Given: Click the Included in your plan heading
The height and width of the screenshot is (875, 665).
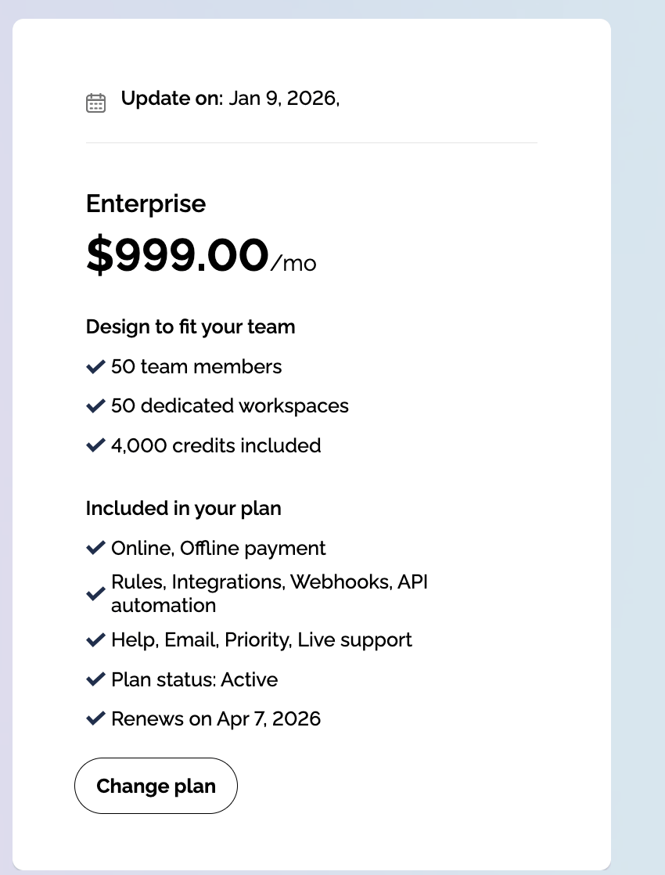Looking at the screenshot, I should (183, 508).
